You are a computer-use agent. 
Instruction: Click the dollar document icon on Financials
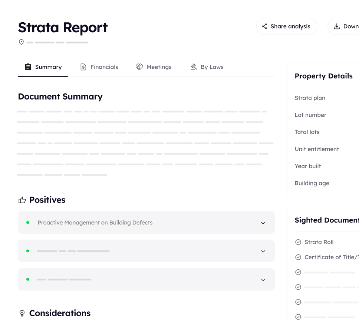[x=83, y=67]
